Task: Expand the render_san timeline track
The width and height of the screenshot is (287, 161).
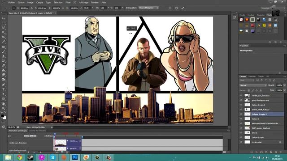Action: pyautogui.click(x=68, y=141)
